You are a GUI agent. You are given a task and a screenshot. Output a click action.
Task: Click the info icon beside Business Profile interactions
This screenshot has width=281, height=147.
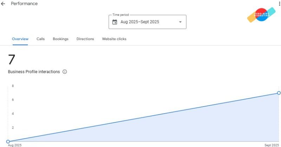[x=65, y=72]
